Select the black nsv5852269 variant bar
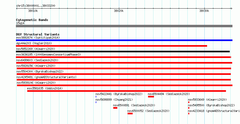The height and width of the screenshot is (124, 240). [x=123, y=52]
